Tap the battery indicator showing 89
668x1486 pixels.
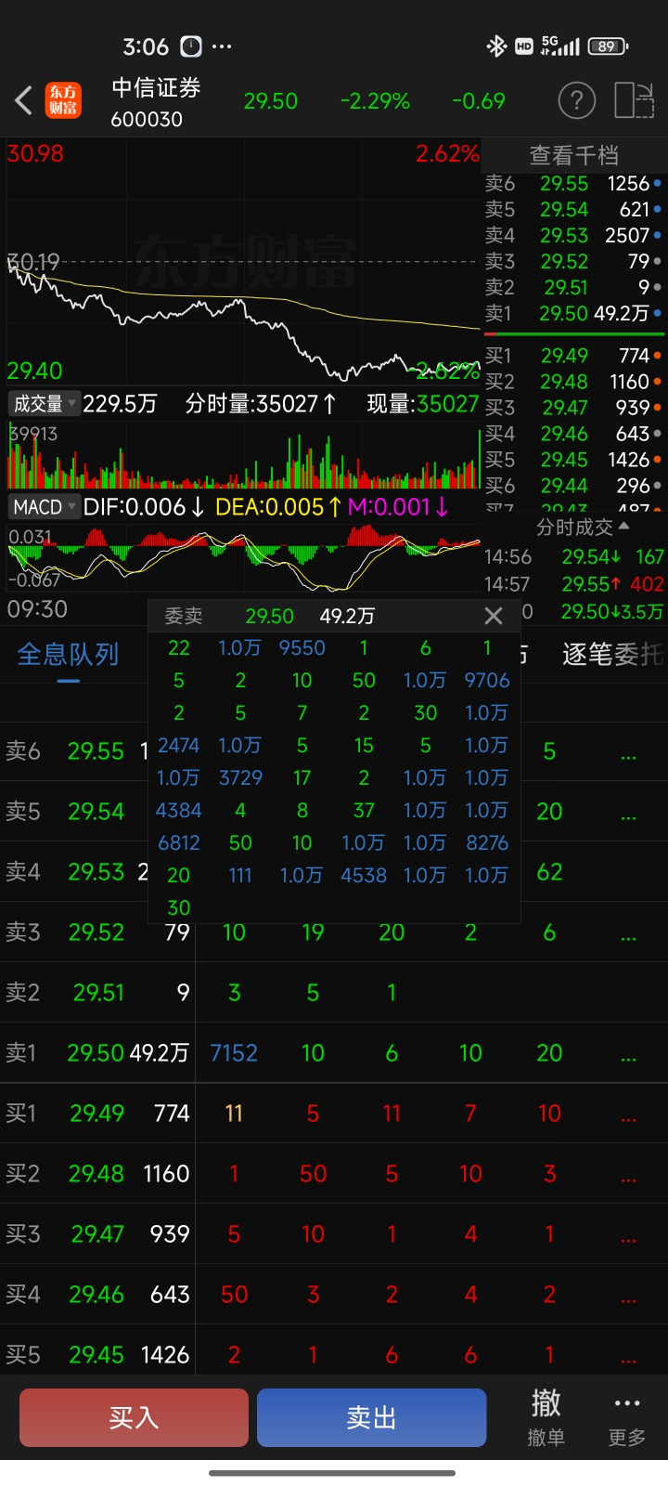tap(608, 46)
